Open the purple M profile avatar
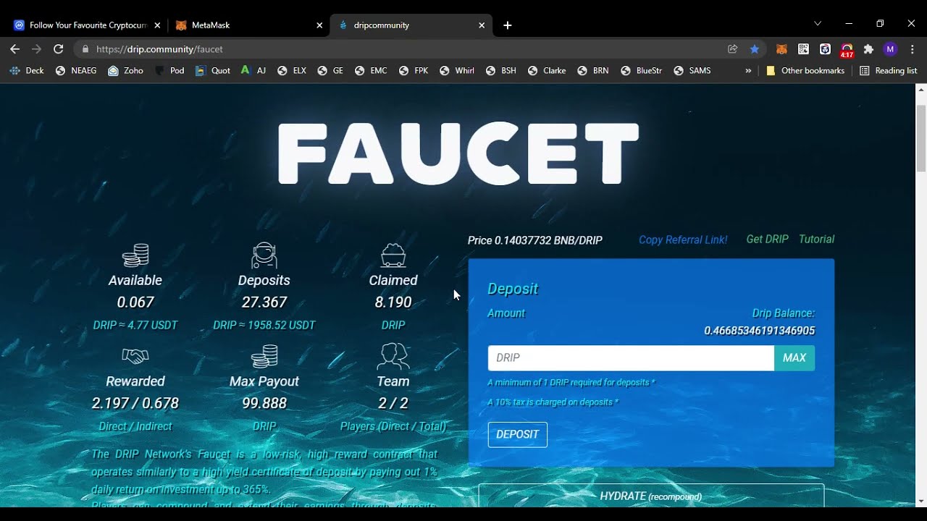The image size is (927, 521). pyautogui.click(x=891, y=49)
